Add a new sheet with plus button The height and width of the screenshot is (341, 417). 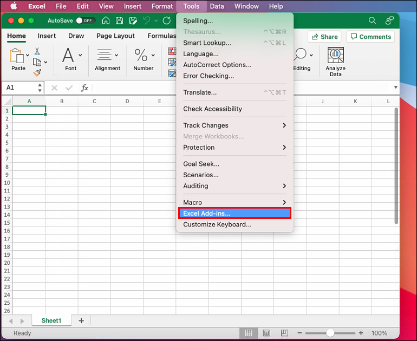[81, 320]
